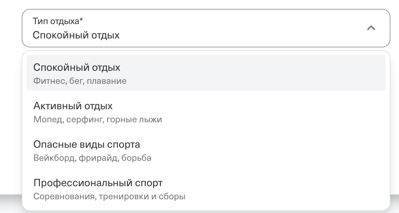Image resolution: width=399 pixels, height=213 pixels.
Task: Click the Спокойный отдых value inside the field
Action: point(75,34)
